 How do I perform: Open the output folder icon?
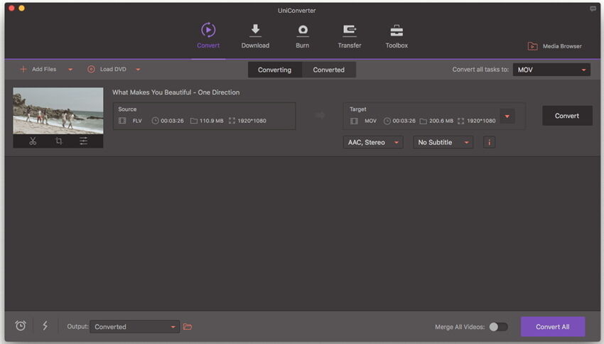(x=188, y=327)
